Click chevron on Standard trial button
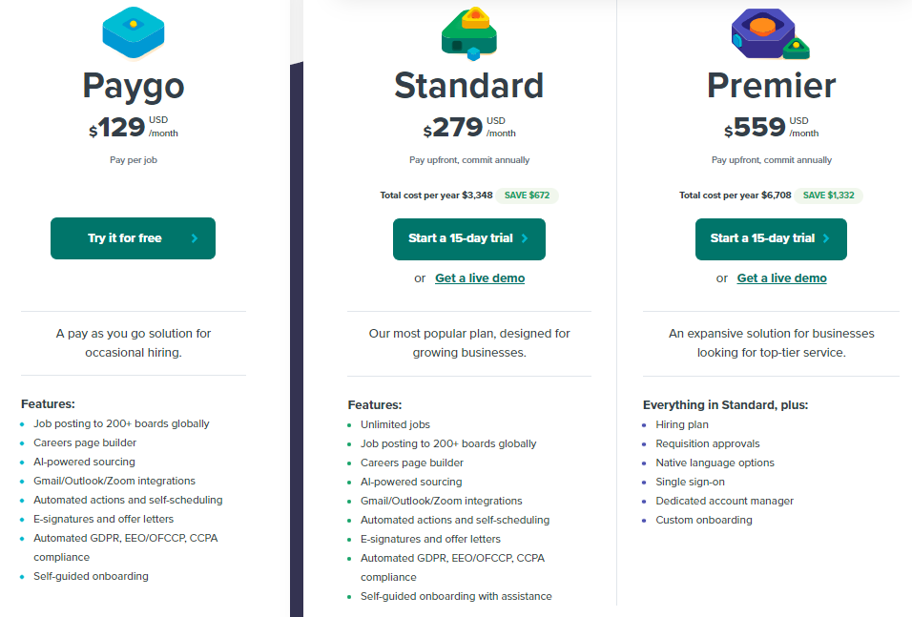 [525, 238]
